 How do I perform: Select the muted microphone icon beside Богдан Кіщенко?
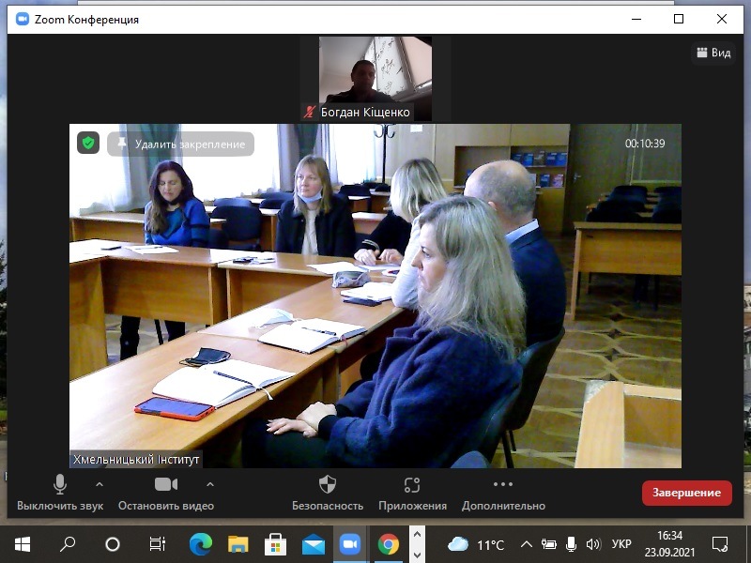pos(310,112)
